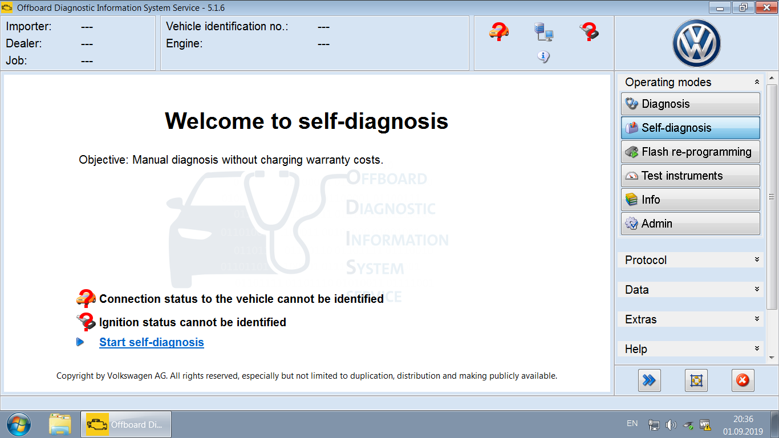Click the Diagnosis stethoscope icon
Screen dimensions: 779x438
point(631,104)
